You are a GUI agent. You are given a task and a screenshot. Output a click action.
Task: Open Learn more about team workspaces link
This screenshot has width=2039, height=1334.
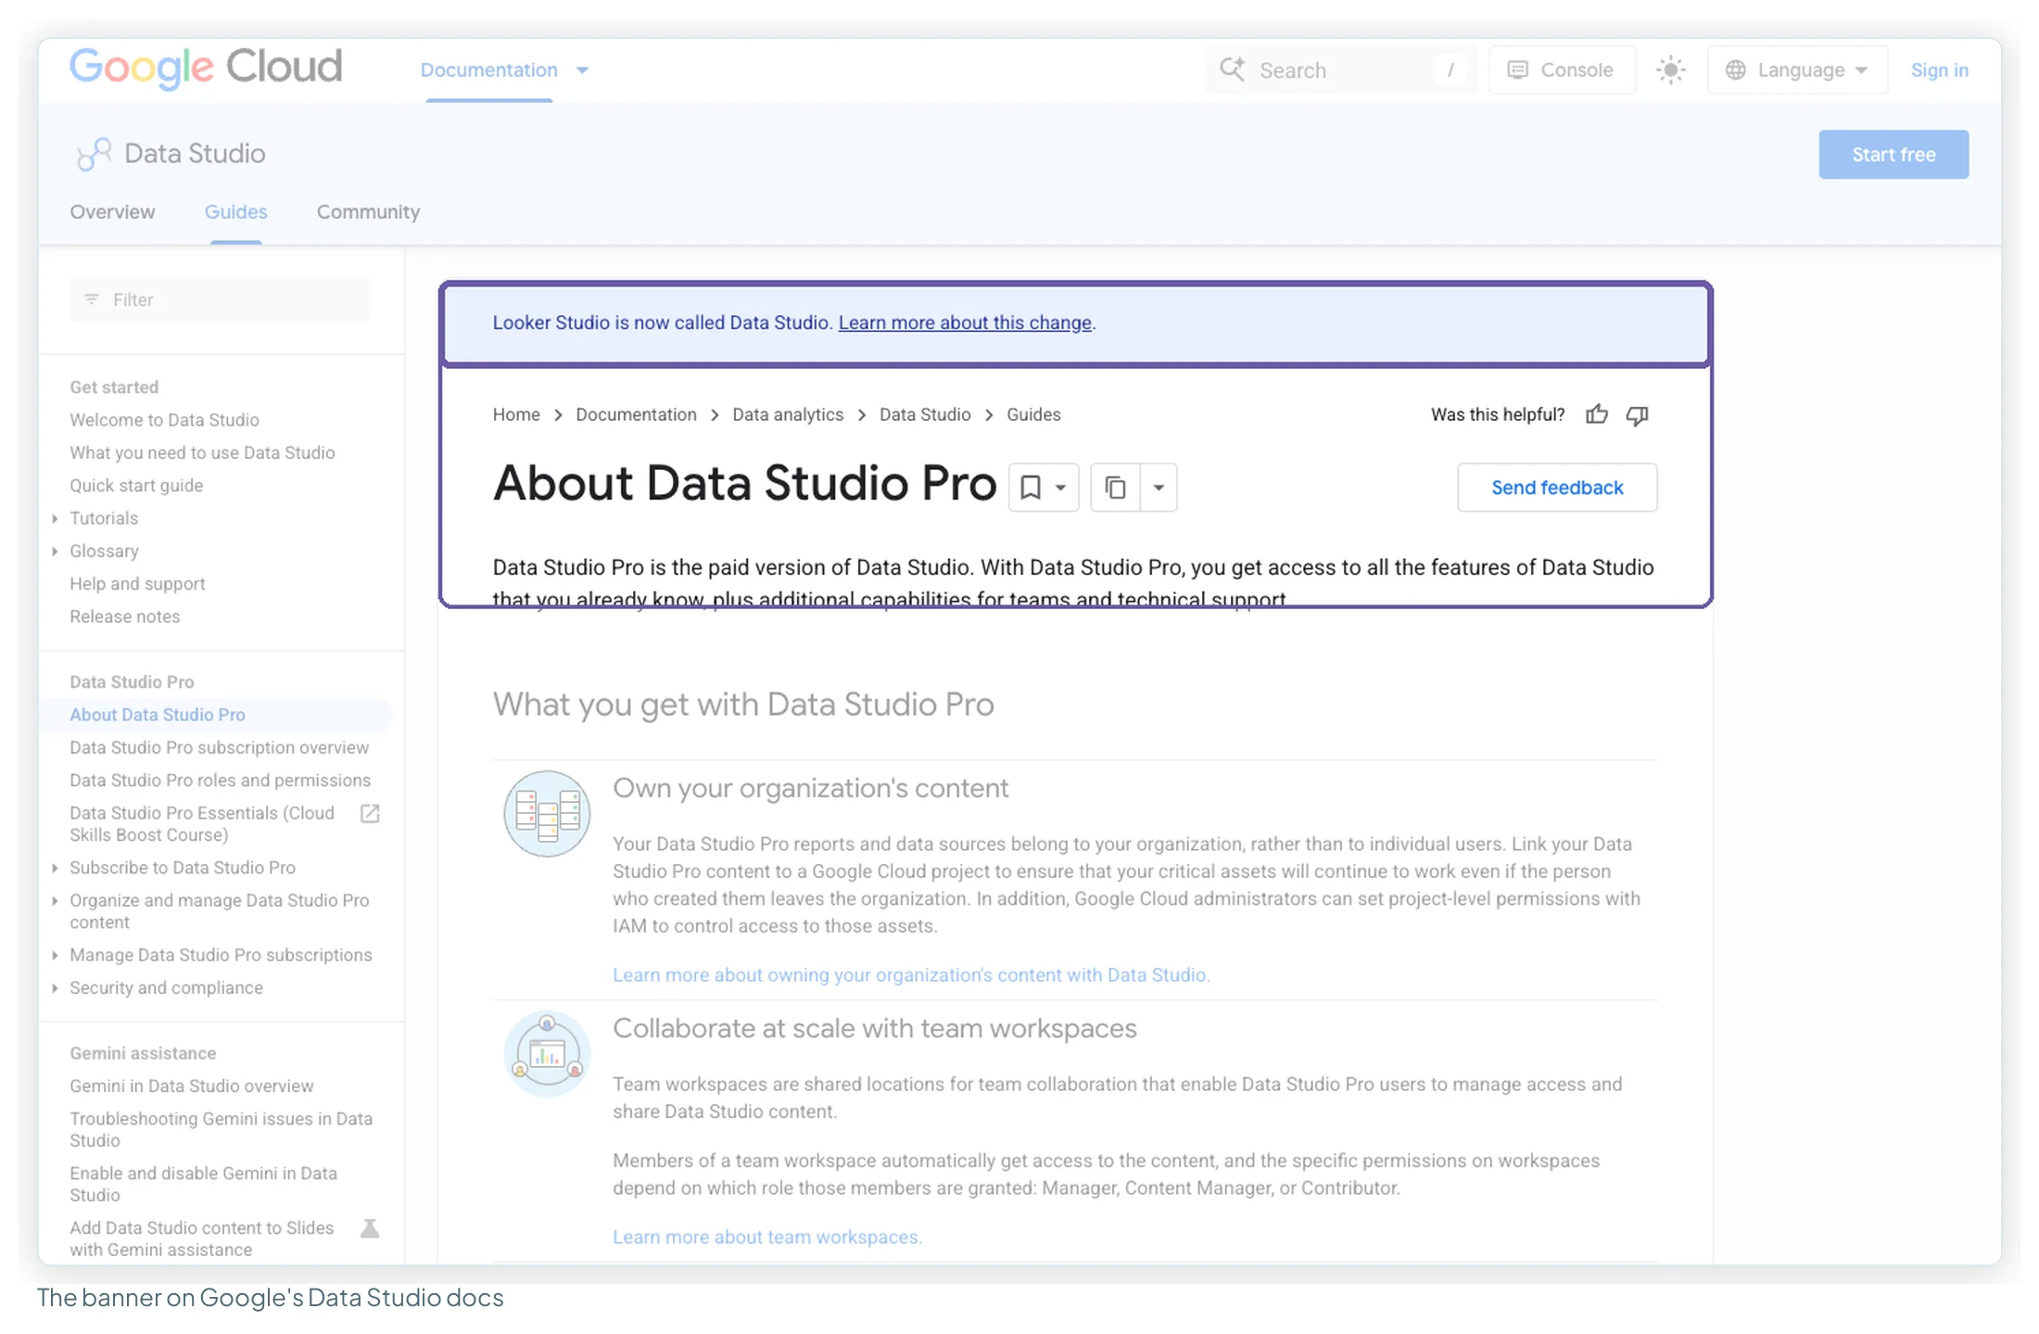(767, 1237)
